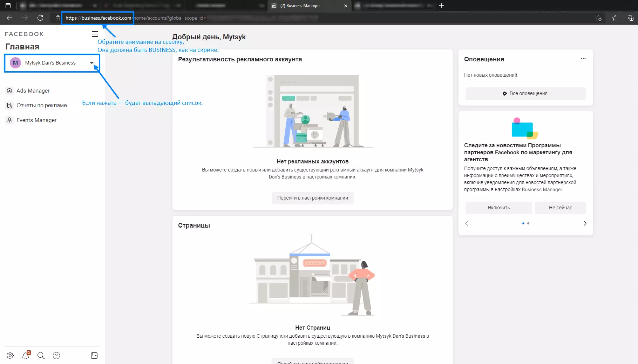Screen dimensions: 638x364
Task: Open settings via the gear icon at the sidebar bottom
Action: point(10,356)
